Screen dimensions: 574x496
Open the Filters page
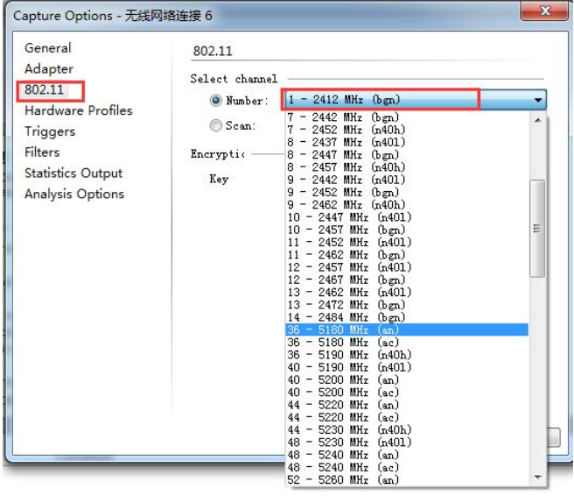pyautogui.click(x=42, y=152)
